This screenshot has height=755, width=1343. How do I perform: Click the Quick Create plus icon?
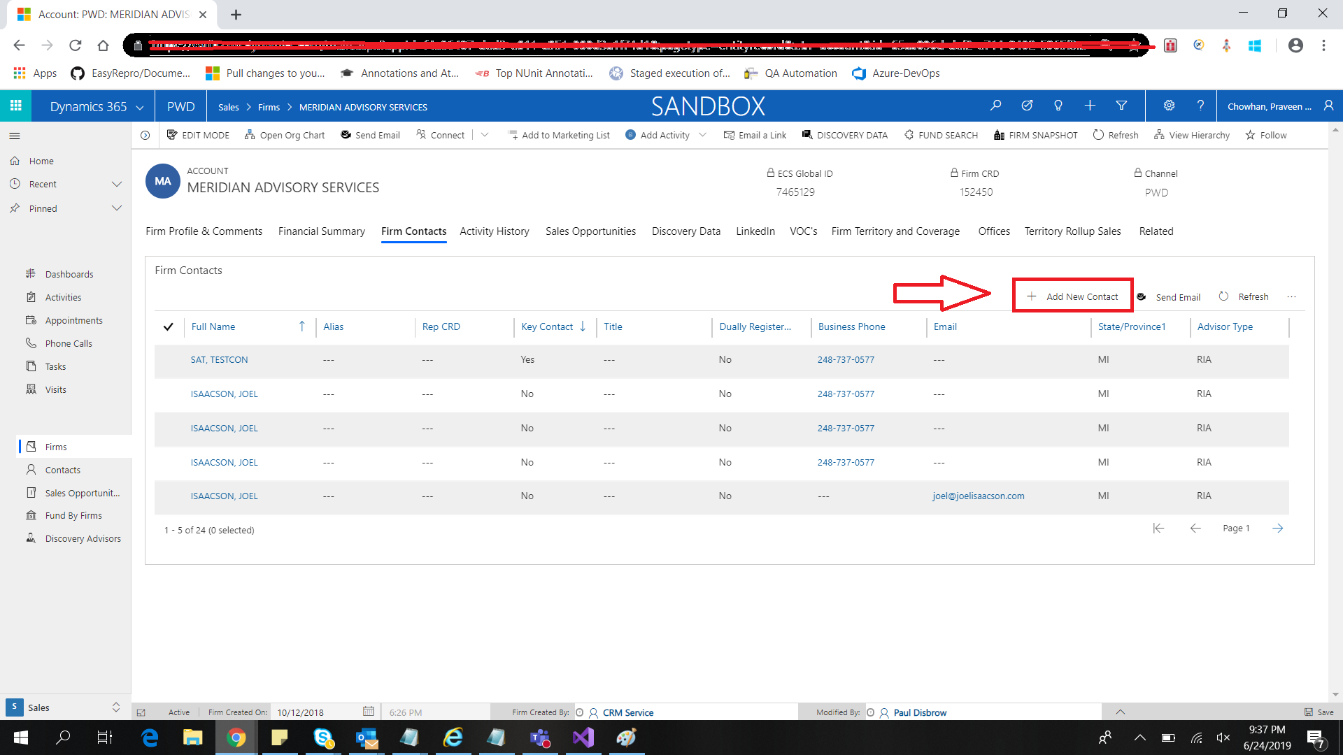[1090, 106]
